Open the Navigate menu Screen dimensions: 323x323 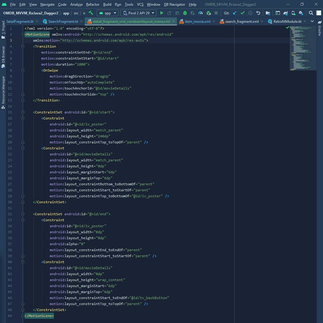[47, 4]
